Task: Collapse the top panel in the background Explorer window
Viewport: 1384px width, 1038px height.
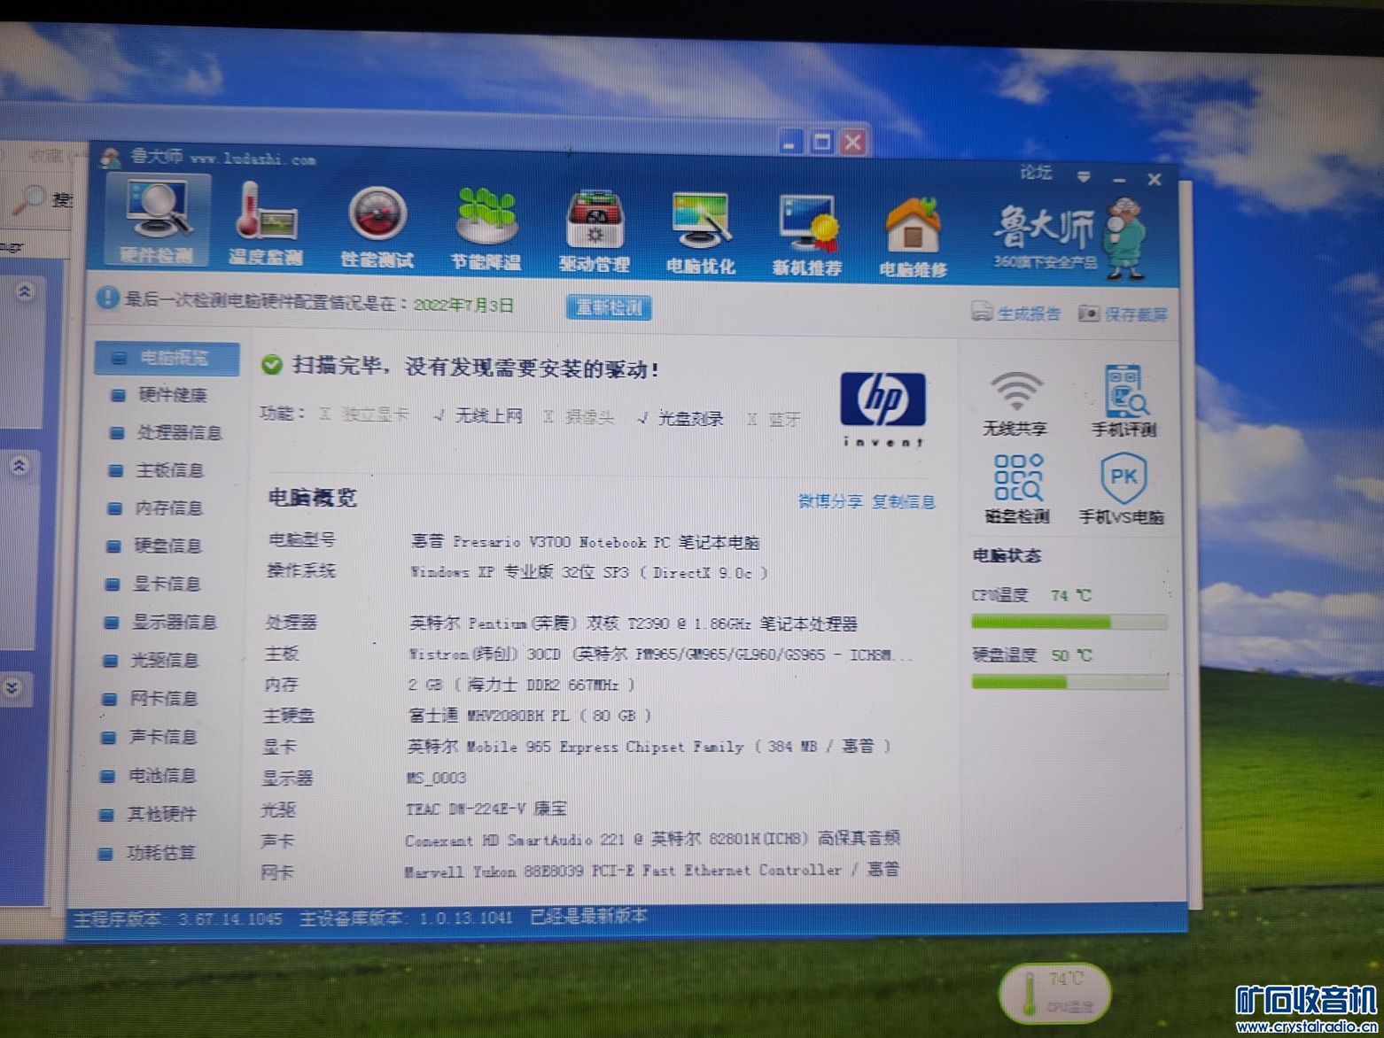Action: 25,291
